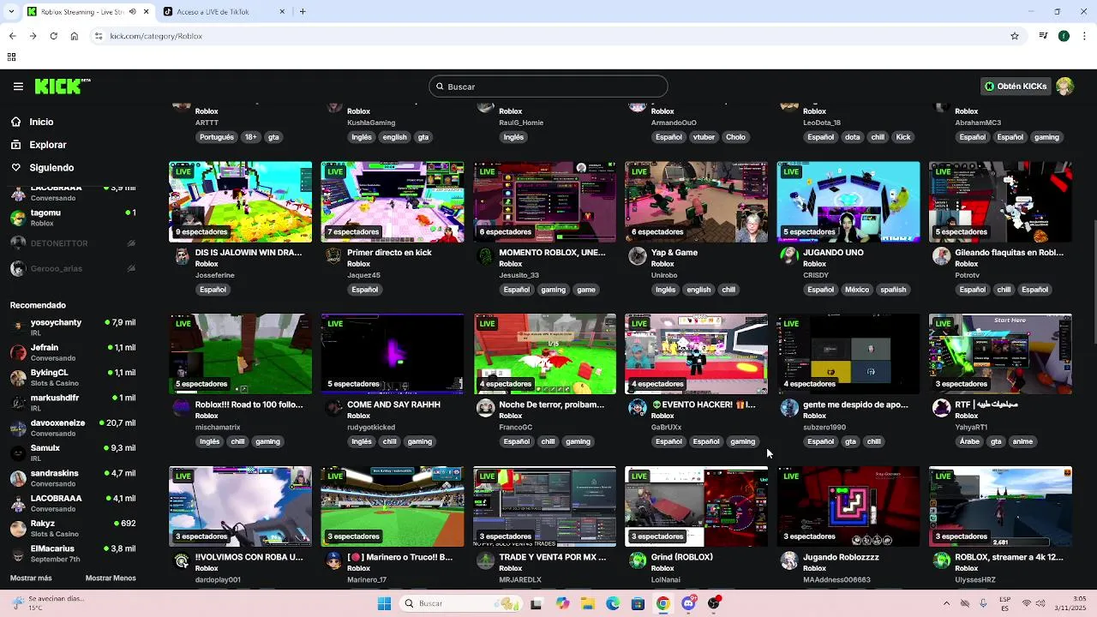Open JUGANDO UNO stream thumbnail

tap(848, 201)
